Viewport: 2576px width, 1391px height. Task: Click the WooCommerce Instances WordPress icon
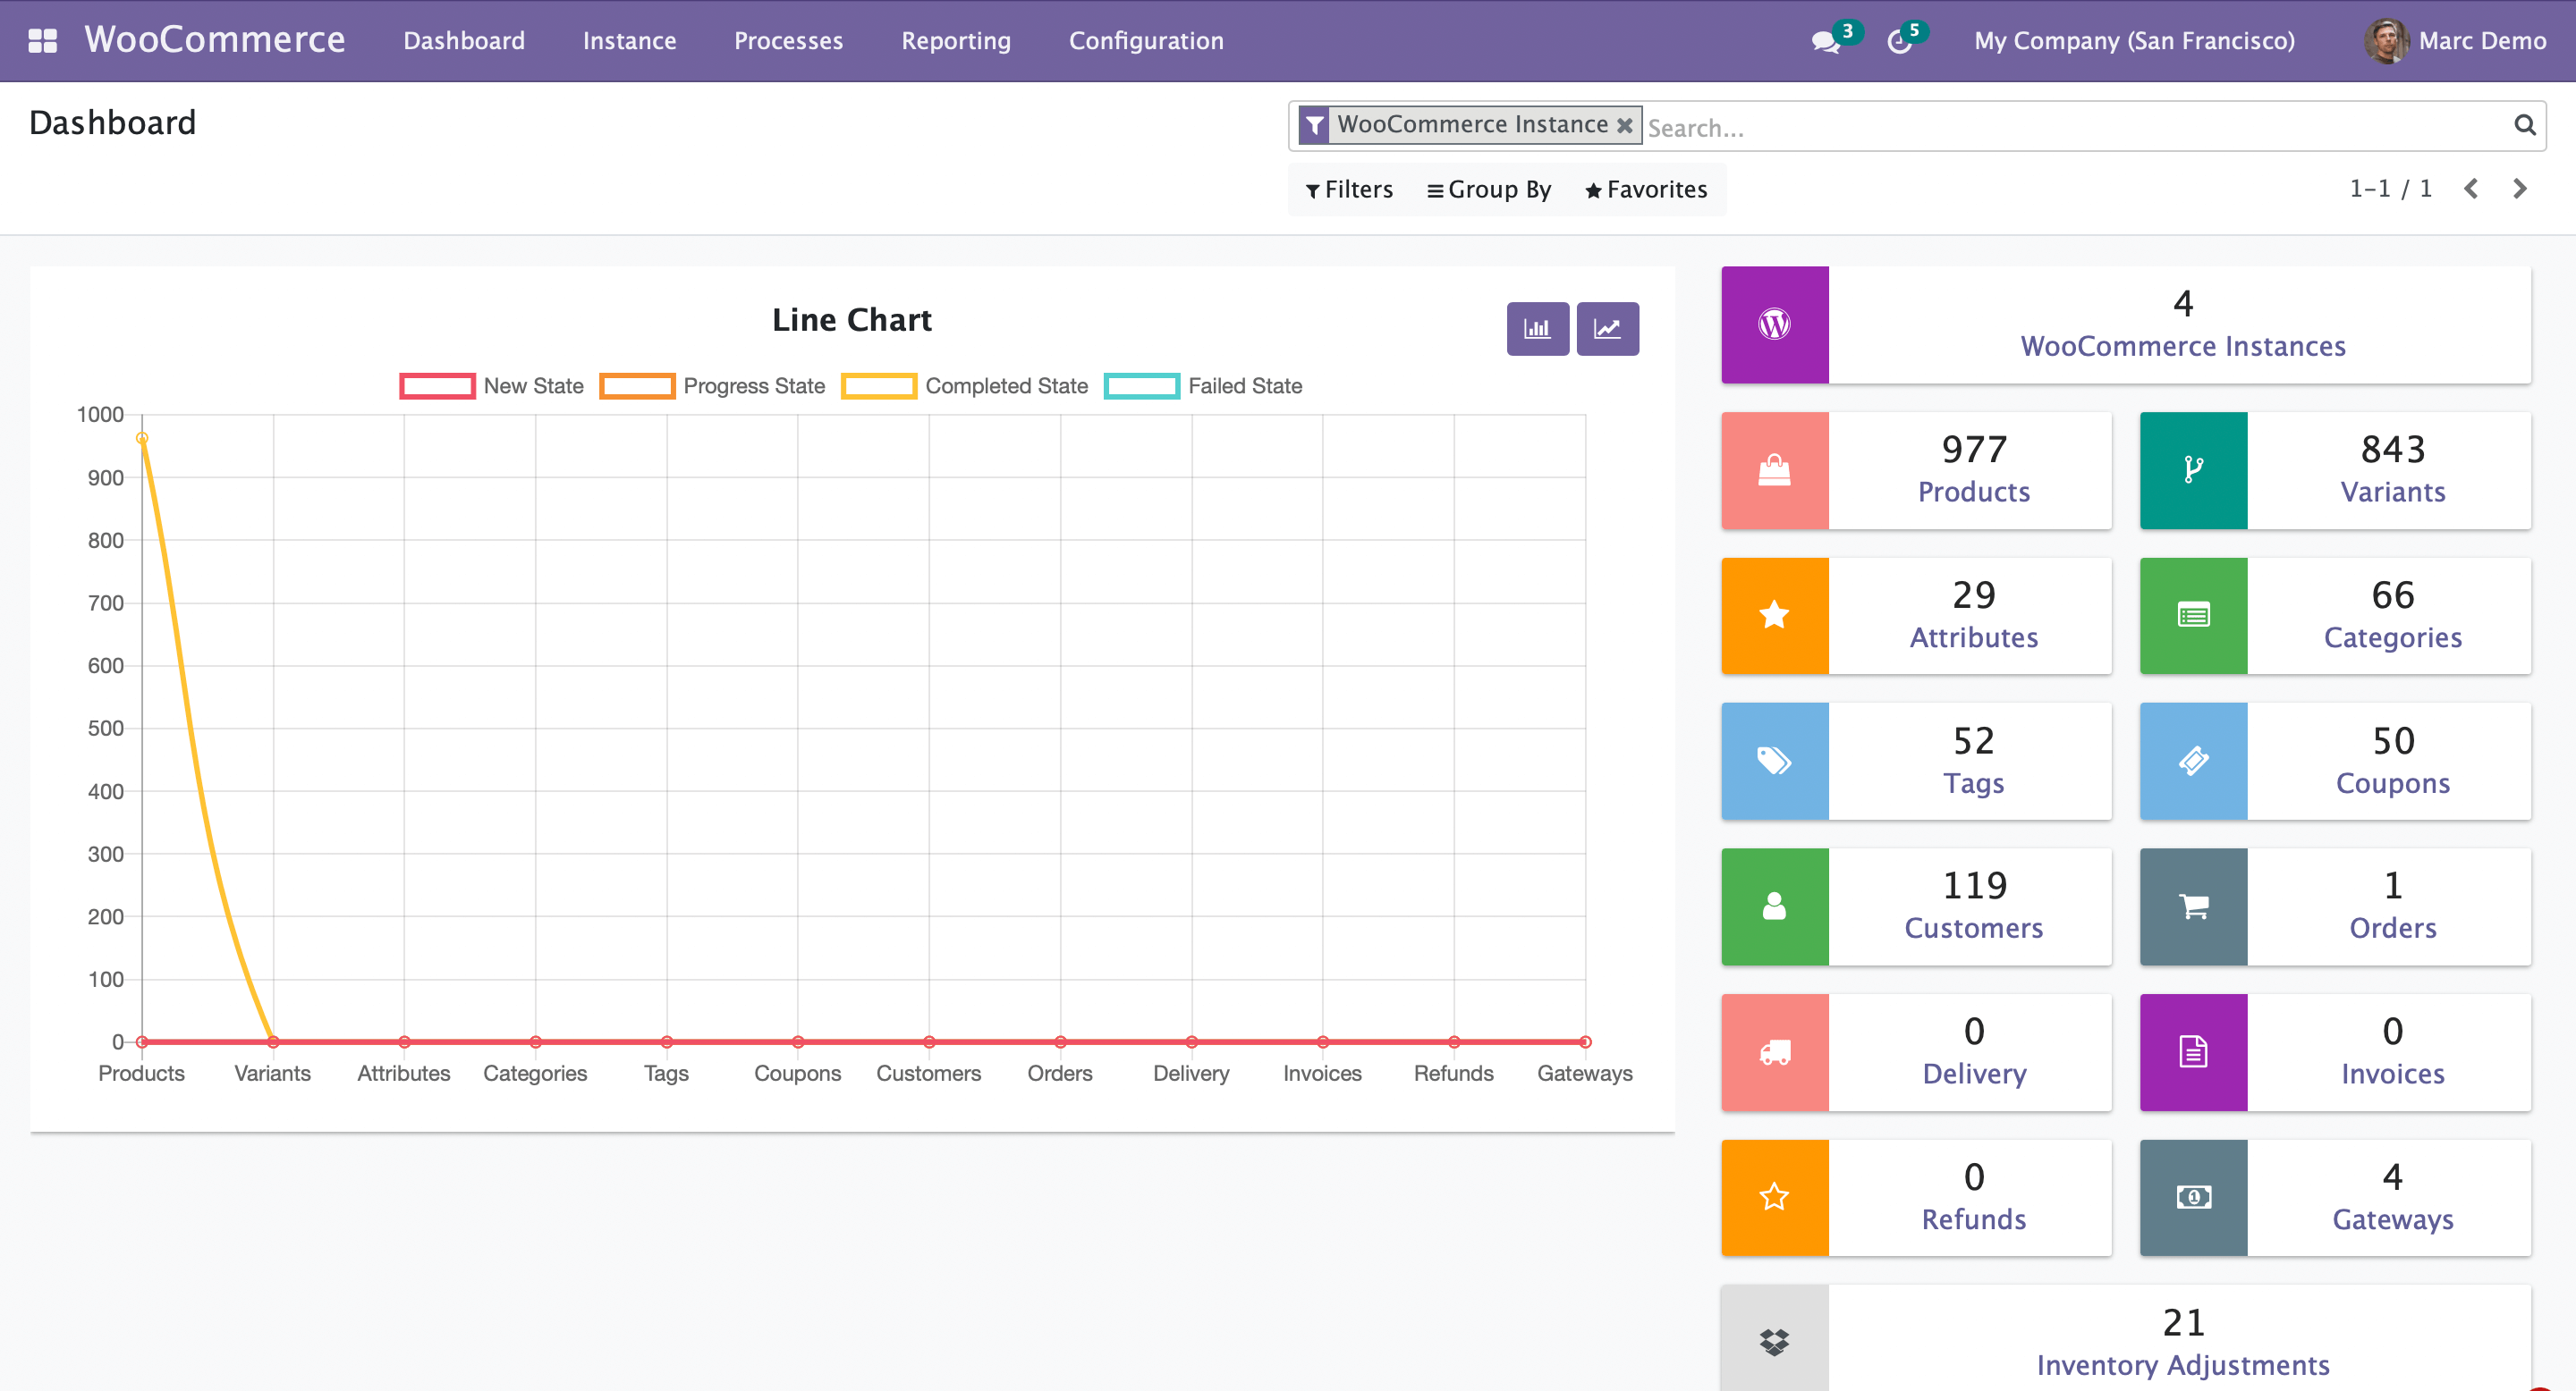click(x=1774, y=325)
